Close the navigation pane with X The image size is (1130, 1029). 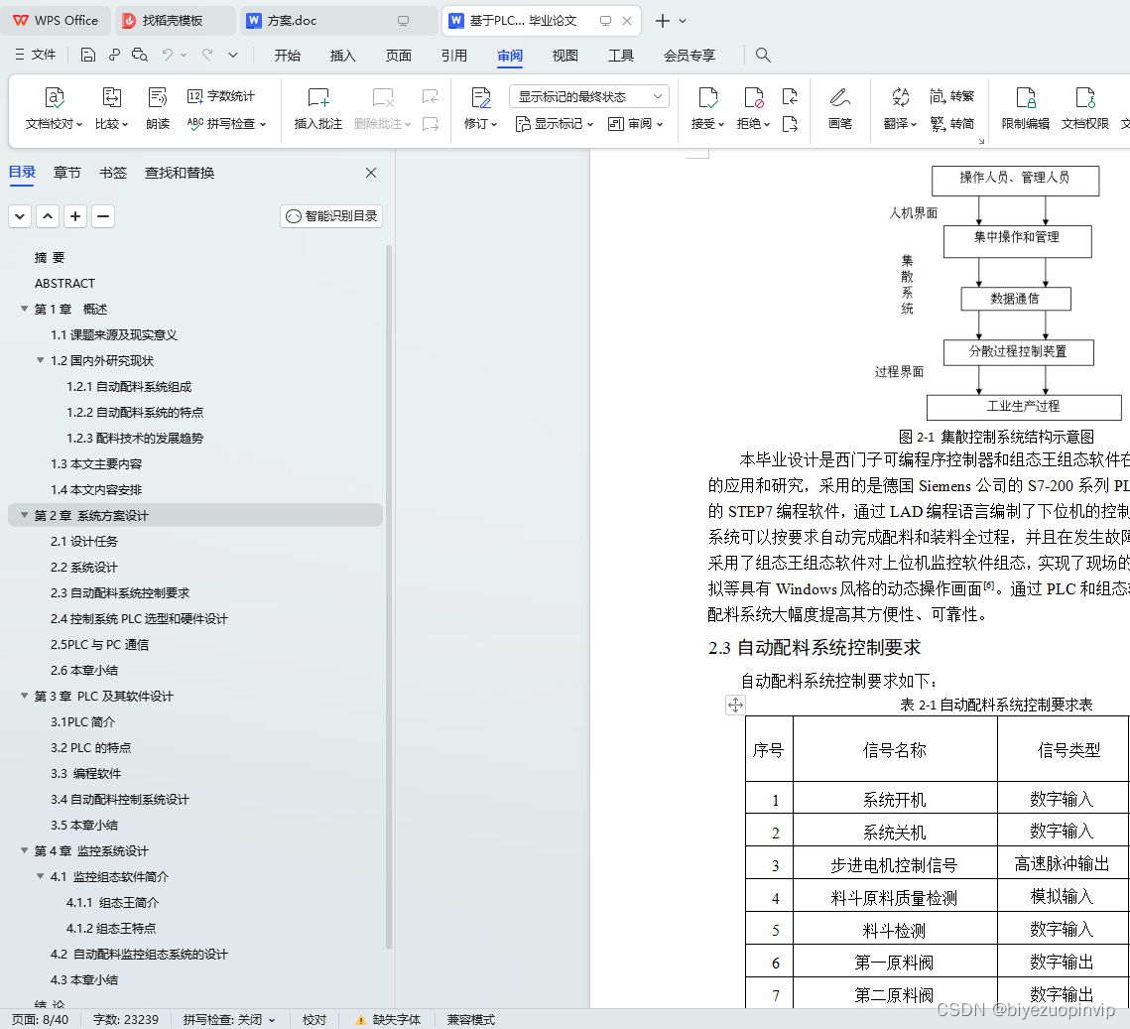(371, 173)
